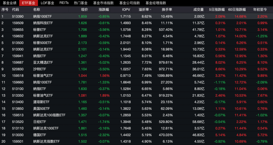Image resolution: width=273 pixels, height=145 pixels.
Task: Click fund code 159655
Action: coord(18,30)
